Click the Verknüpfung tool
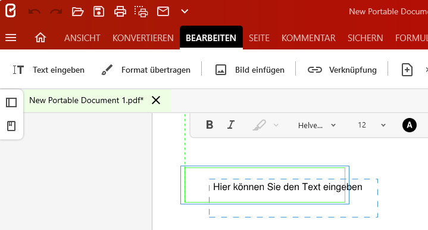 pos(342,70)
